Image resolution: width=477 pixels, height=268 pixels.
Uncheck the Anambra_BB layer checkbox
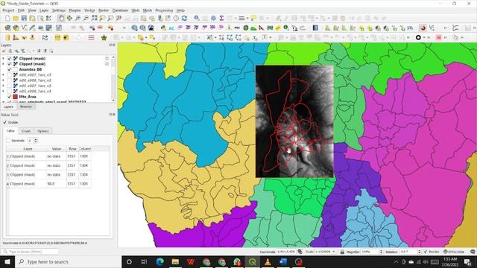(10, 69)
